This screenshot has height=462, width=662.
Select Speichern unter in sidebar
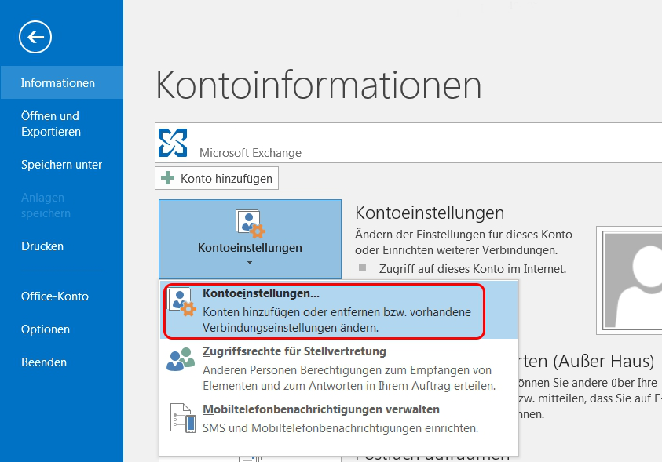pyautogui.click(x=61, y=165)
